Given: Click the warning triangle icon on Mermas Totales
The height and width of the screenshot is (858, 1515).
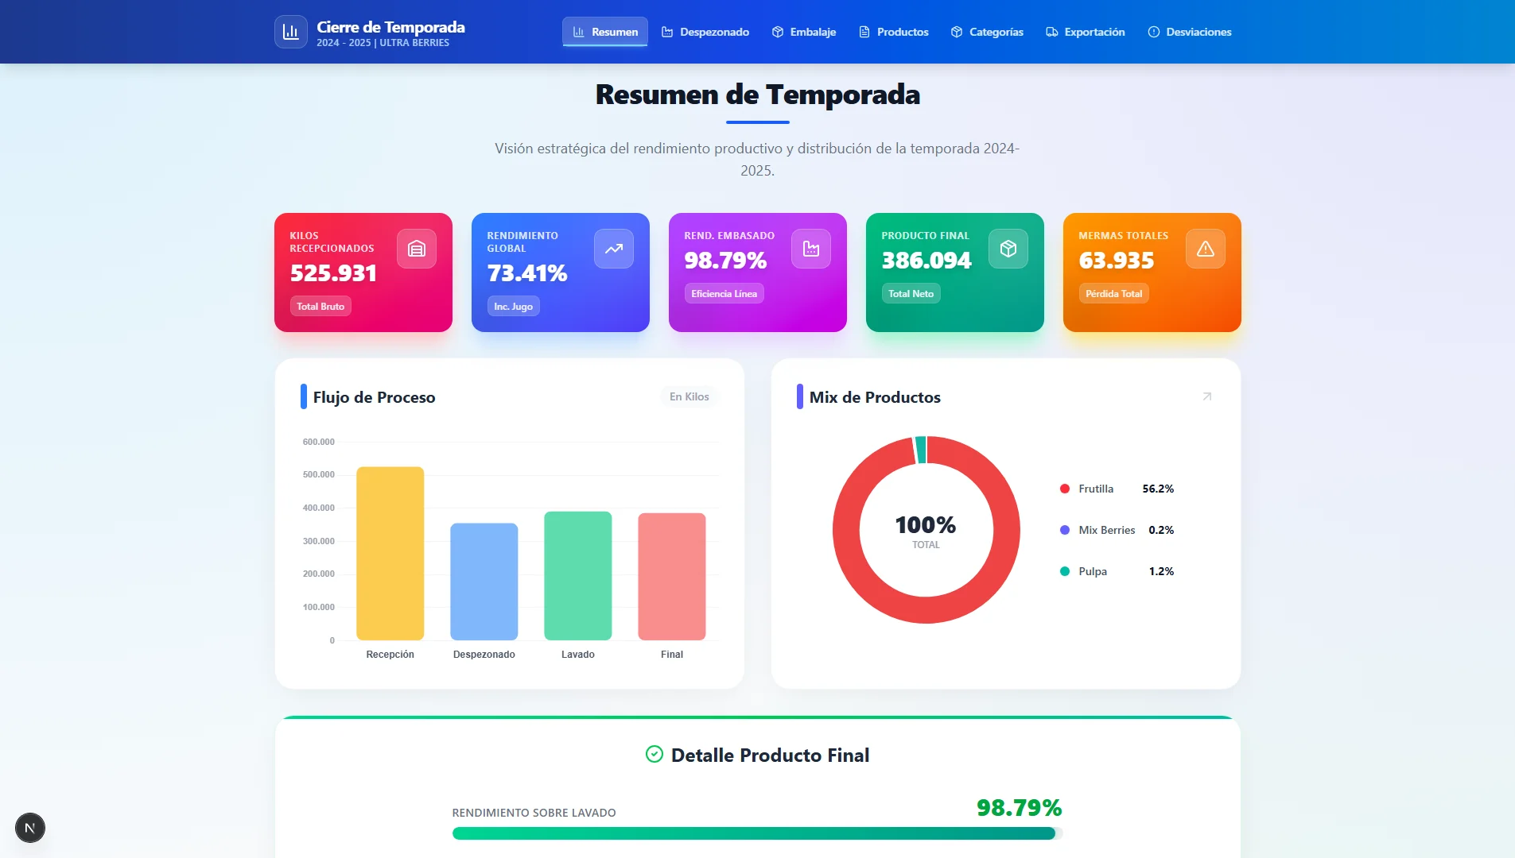Looking at the screenshot, I should (1206, 249).
